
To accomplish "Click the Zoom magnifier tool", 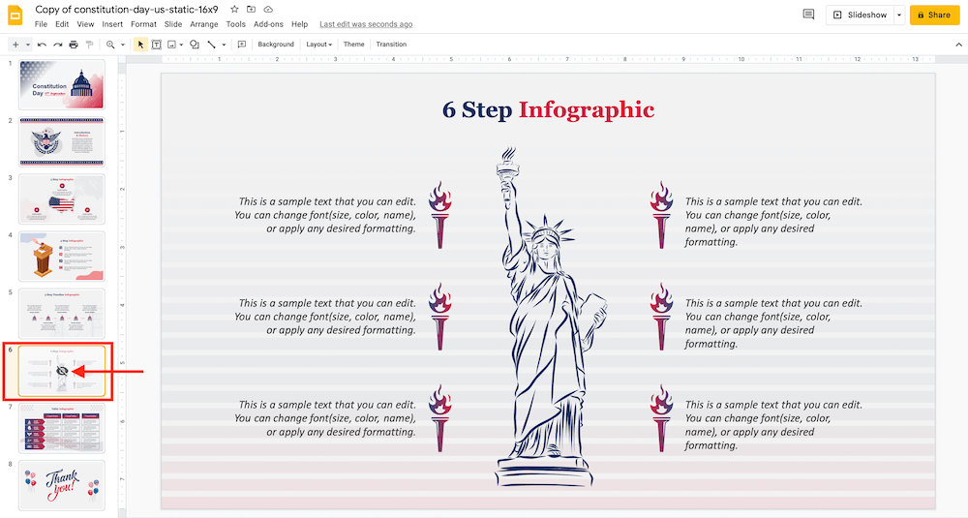I will (x=110, y=45).
